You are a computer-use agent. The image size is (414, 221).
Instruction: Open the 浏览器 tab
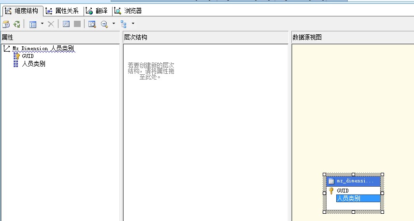click(x=128, y=11)
